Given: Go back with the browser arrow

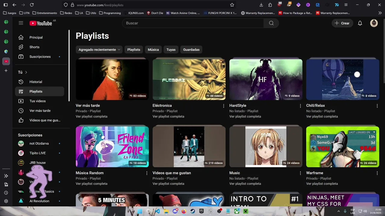Looking at the screenshot, I should tap(14, 5).
